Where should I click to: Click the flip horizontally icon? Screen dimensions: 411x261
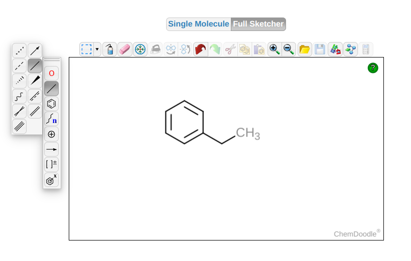171,49
